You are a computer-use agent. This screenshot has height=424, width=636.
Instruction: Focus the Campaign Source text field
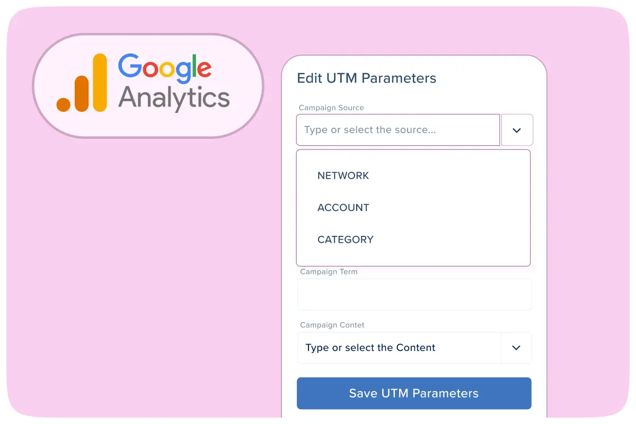pos(397,130)
